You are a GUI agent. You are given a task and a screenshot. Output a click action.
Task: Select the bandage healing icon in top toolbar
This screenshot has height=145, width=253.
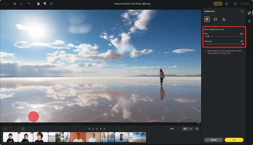point(51,4)
